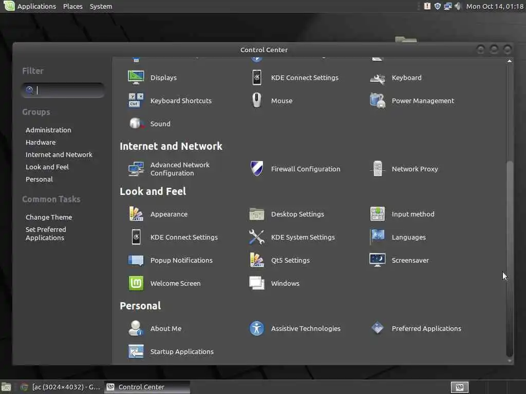Switch to the ac (3024×4032) taskbar window
The image size is (526, 394).
click(61, 387)
